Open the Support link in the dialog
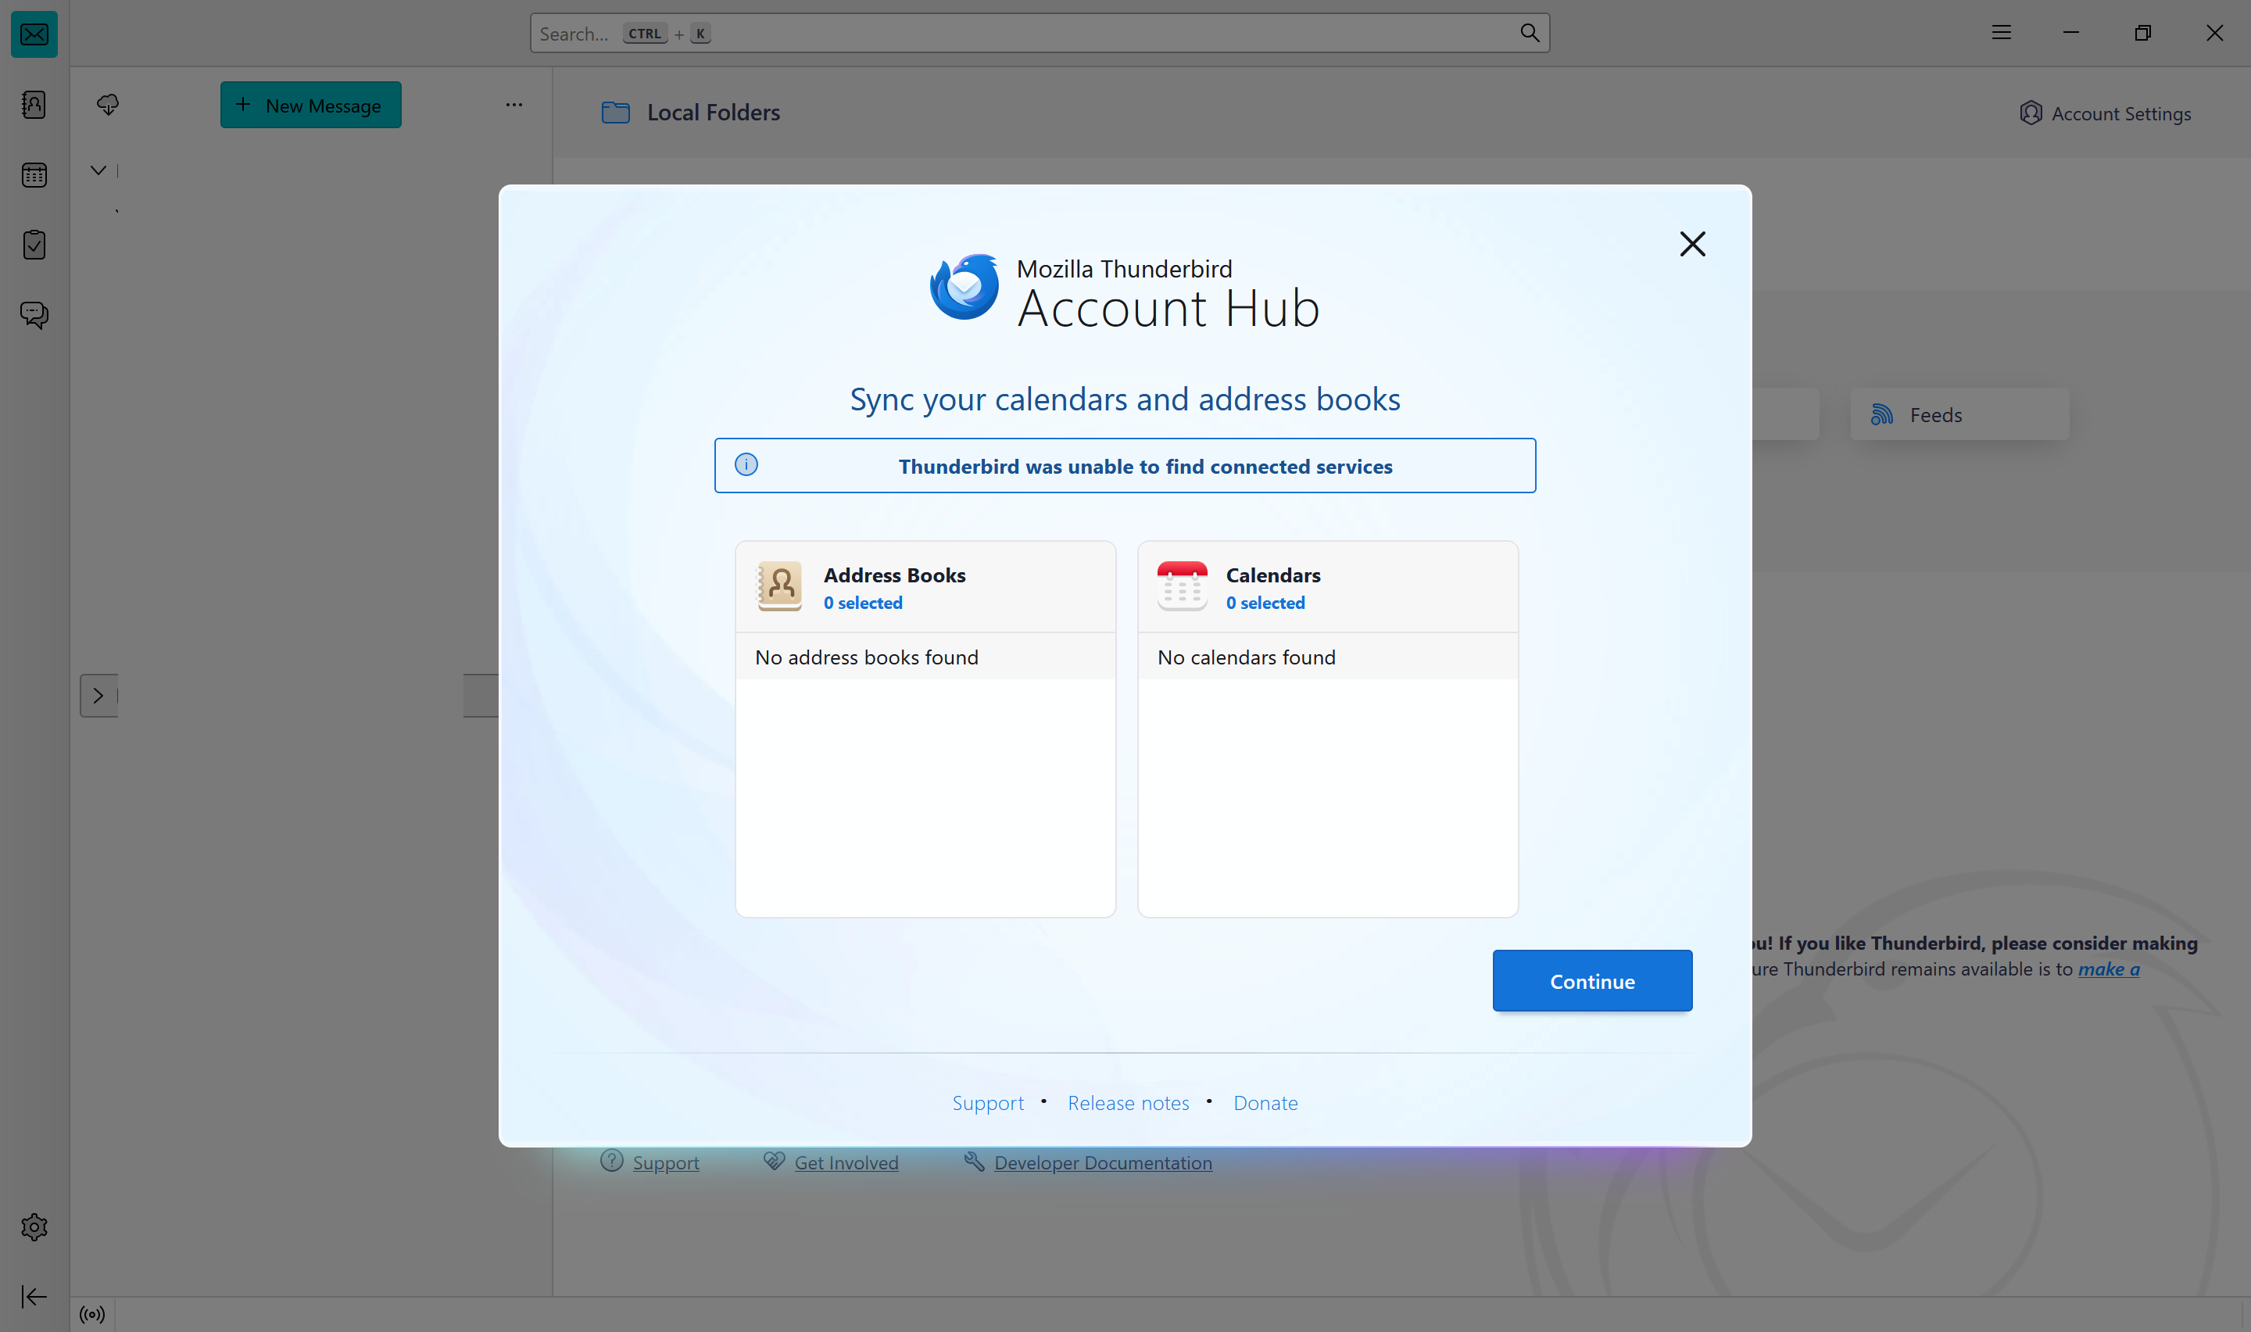 988,1103
